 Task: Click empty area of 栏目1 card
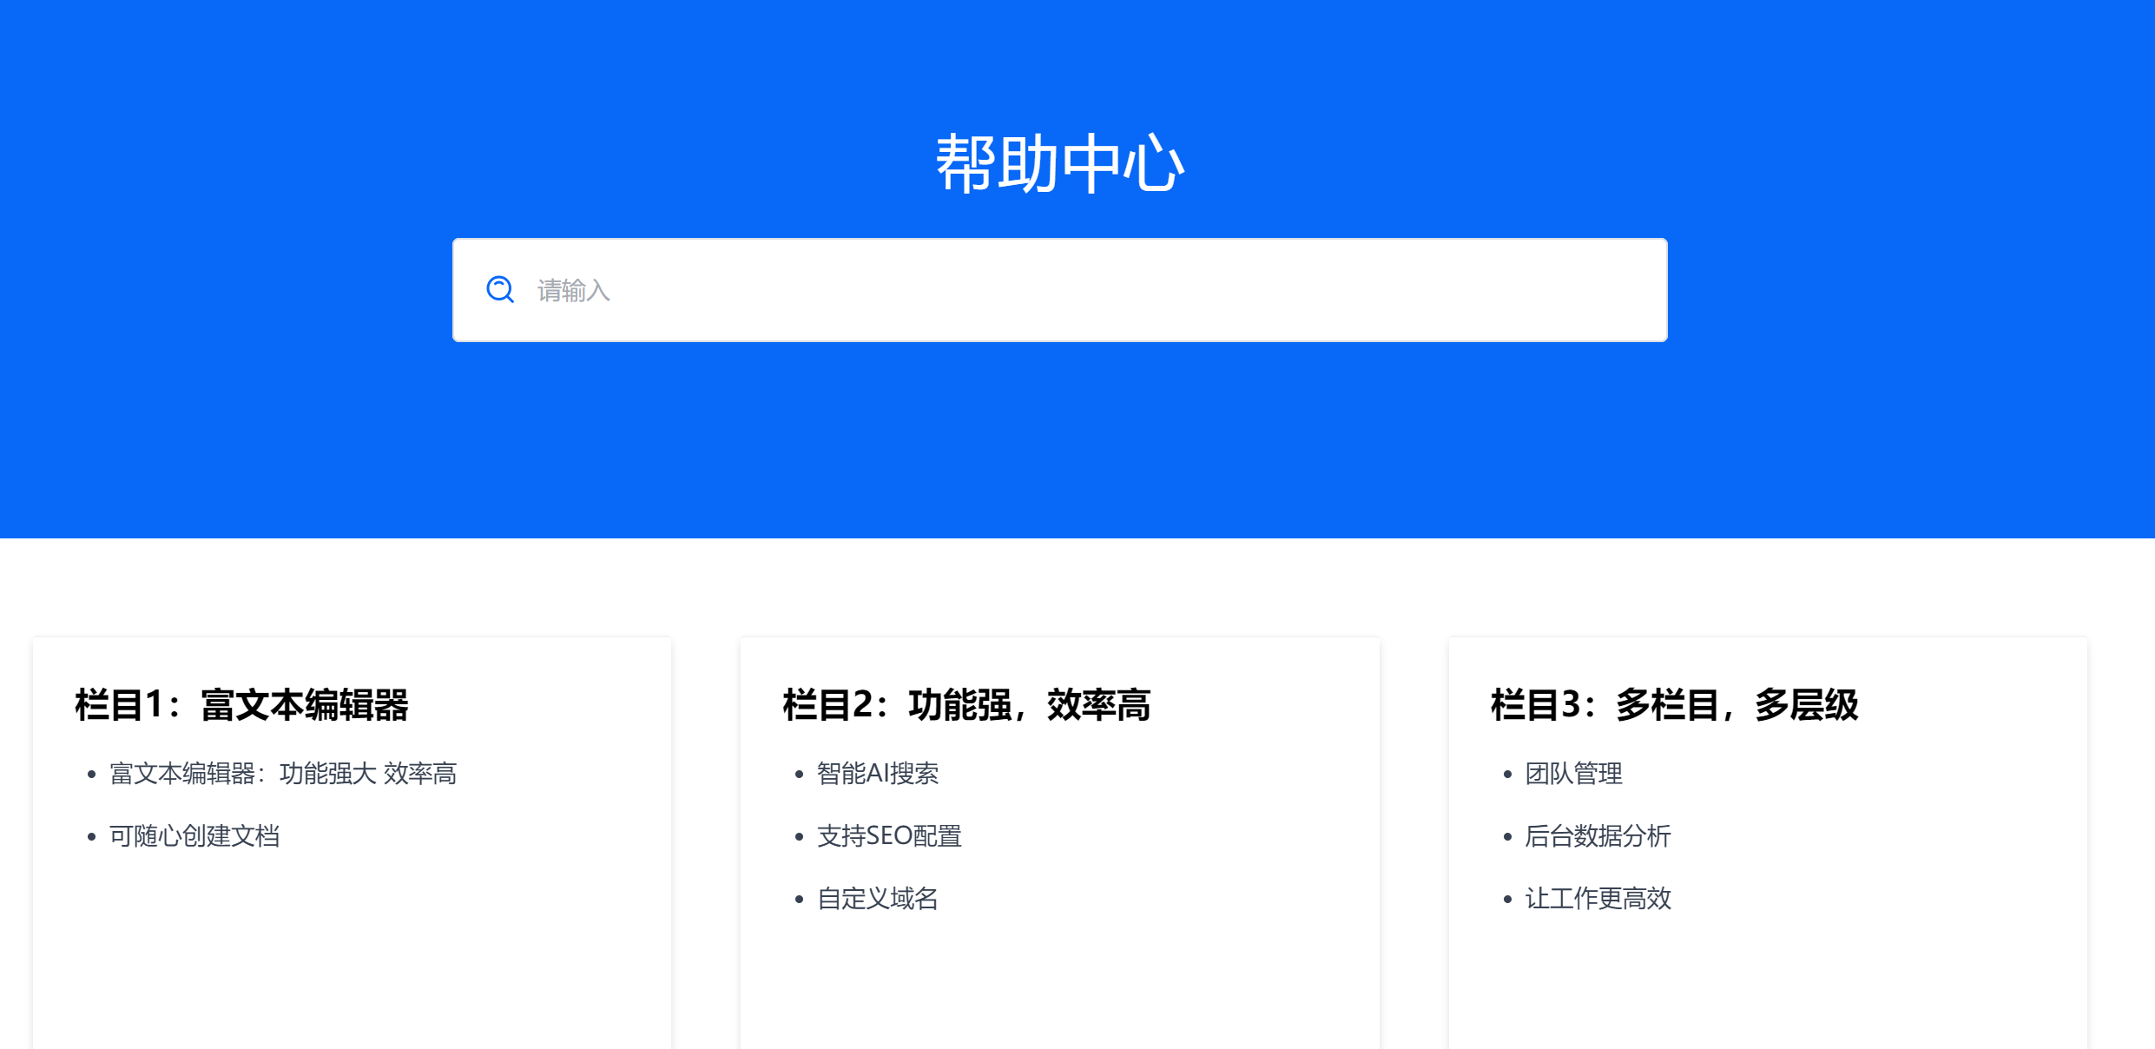tap(352, 964)
